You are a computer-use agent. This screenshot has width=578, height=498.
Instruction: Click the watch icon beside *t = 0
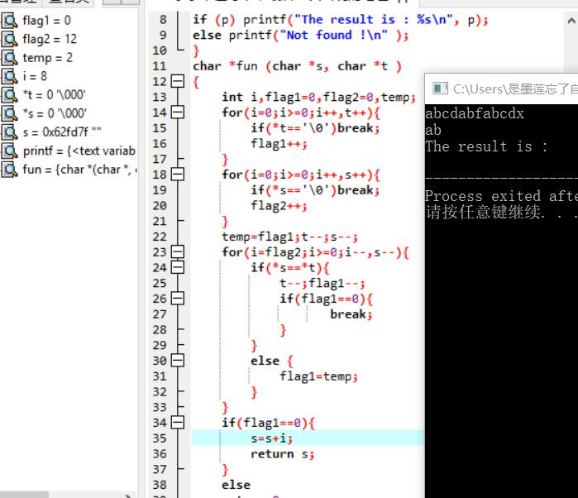coord(10,95)
